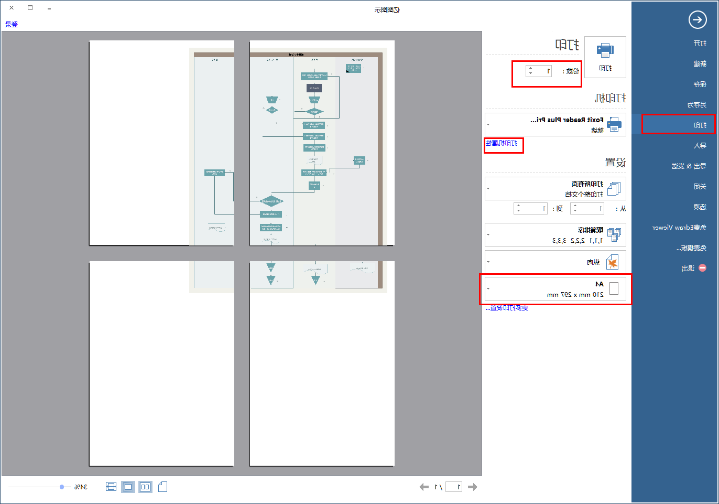Image resolution: width=719 pixels, height=504 pixels.
Task: Click the down arrow of the 到 page spinner
Action: pyautogui.click(x=518, y=211)
